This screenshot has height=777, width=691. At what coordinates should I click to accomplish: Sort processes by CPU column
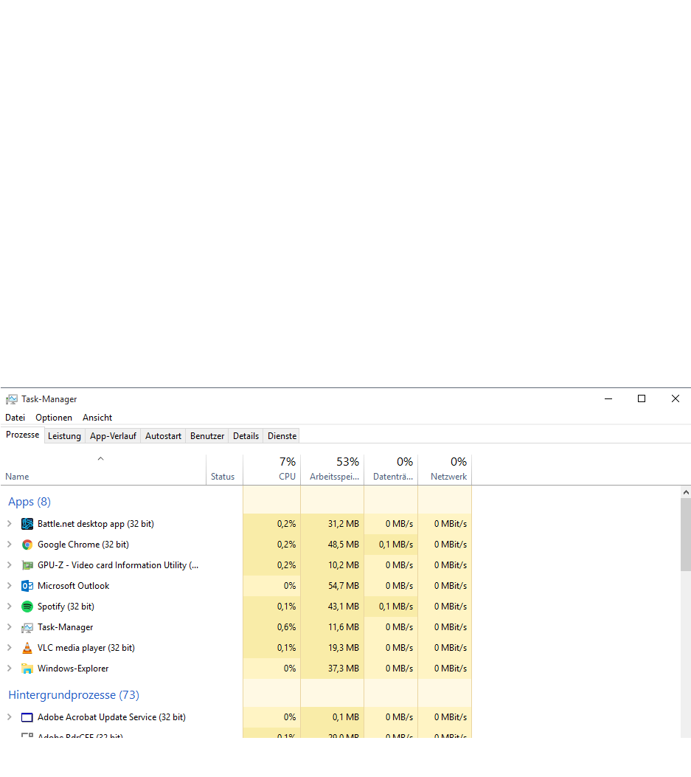(x=272, y=469)
